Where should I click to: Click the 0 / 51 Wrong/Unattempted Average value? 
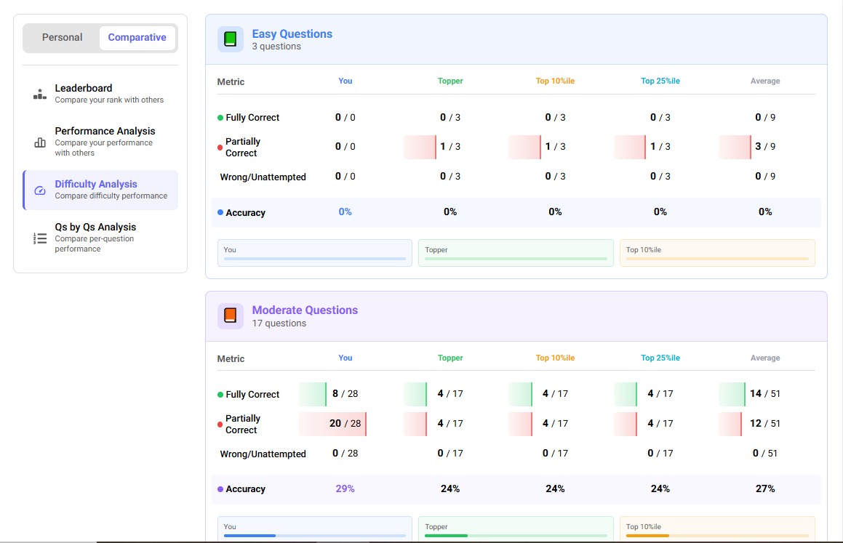tap(765, 454)
